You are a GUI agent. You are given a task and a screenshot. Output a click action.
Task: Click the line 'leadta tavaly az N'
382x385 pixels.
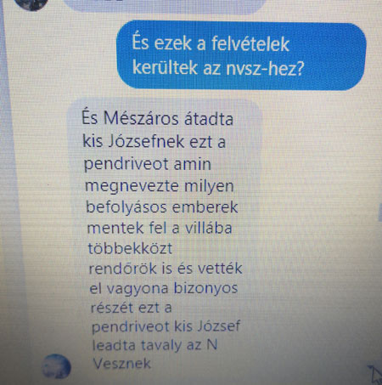tap(154, 345)
